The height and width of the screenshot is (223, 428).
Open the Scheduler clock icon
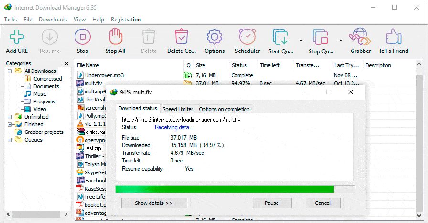pyautogui.click(x=247, y=37)
